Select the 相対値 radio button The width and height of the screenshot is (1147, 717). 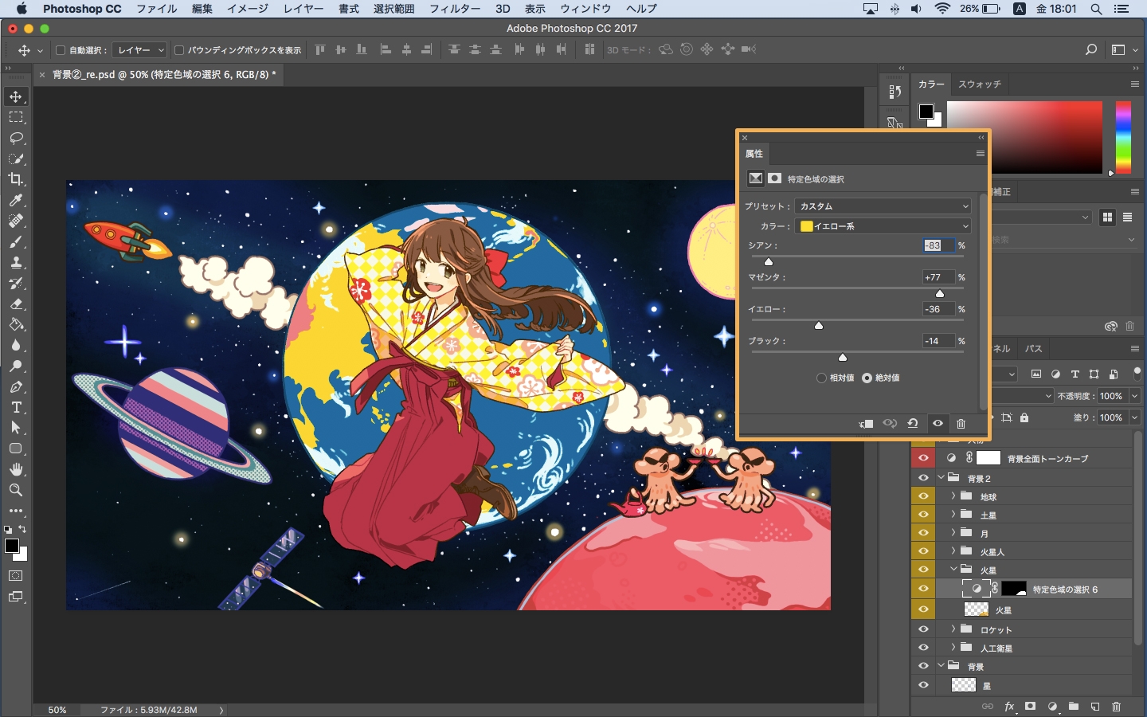(x=821, y=378)
